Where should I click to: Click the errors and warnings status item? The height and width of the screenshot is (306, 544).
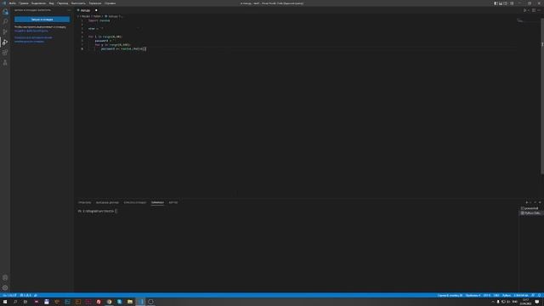tap(26, 295)
